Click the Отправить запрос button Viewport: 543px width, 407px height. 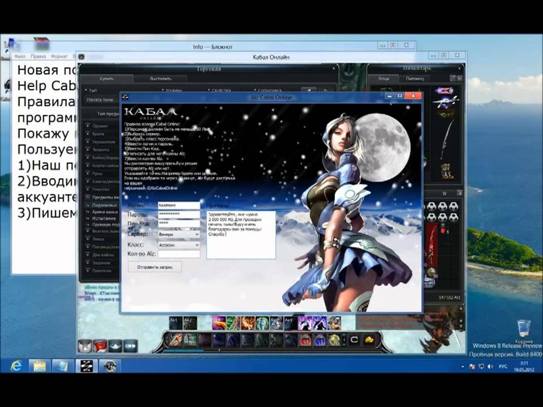click(x=155, y=267)
